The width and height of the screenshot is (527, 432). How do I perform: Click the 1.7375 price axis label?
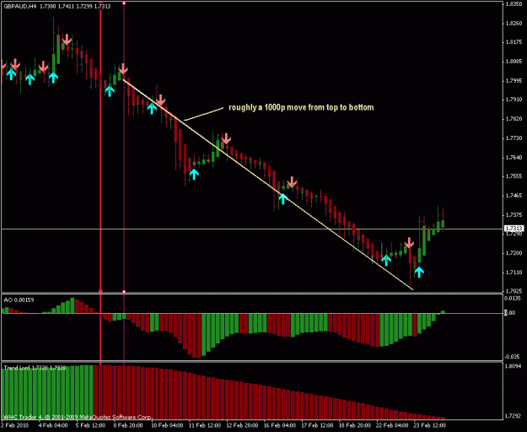514,214
